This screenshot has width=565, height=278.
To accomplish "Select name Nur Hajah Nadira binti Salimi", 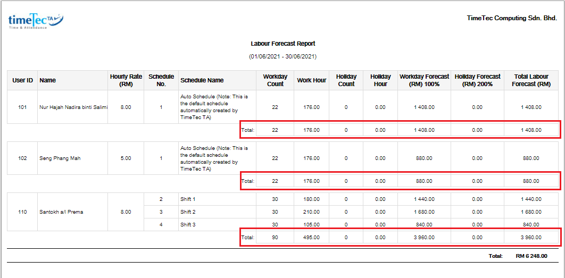I will (x=74, y=107).
